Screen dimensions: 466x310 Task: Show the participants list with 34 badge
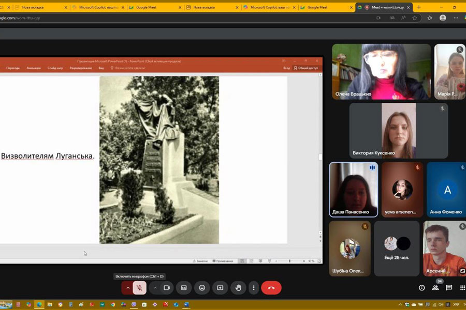[x=435, y=288]
